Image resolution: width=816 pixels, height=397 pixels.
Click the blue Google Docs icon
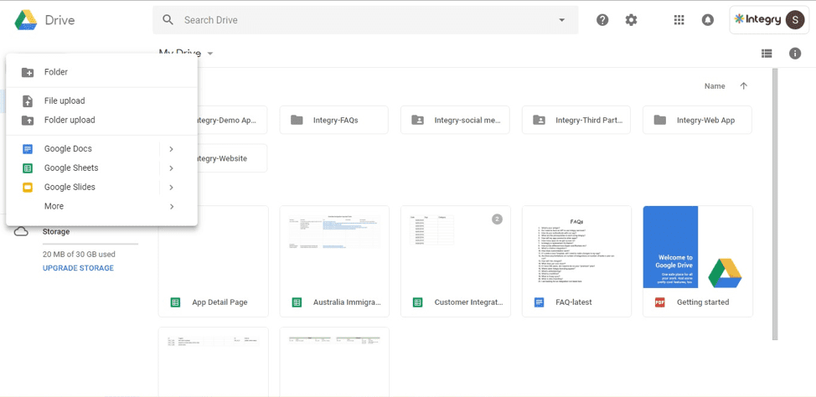28,149
